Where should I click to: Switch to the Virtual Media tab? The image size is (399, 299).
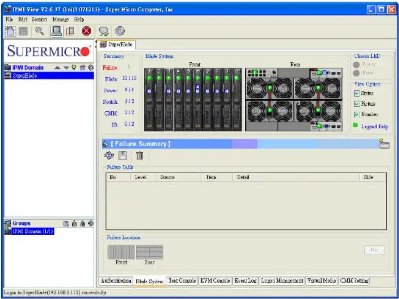(322, 281)
